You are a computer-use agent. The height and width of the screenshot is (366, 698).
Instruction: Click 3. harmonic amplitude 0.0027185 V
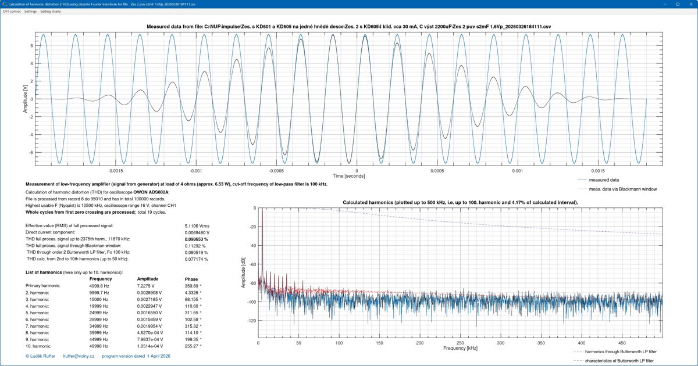[x=150, y=299]
